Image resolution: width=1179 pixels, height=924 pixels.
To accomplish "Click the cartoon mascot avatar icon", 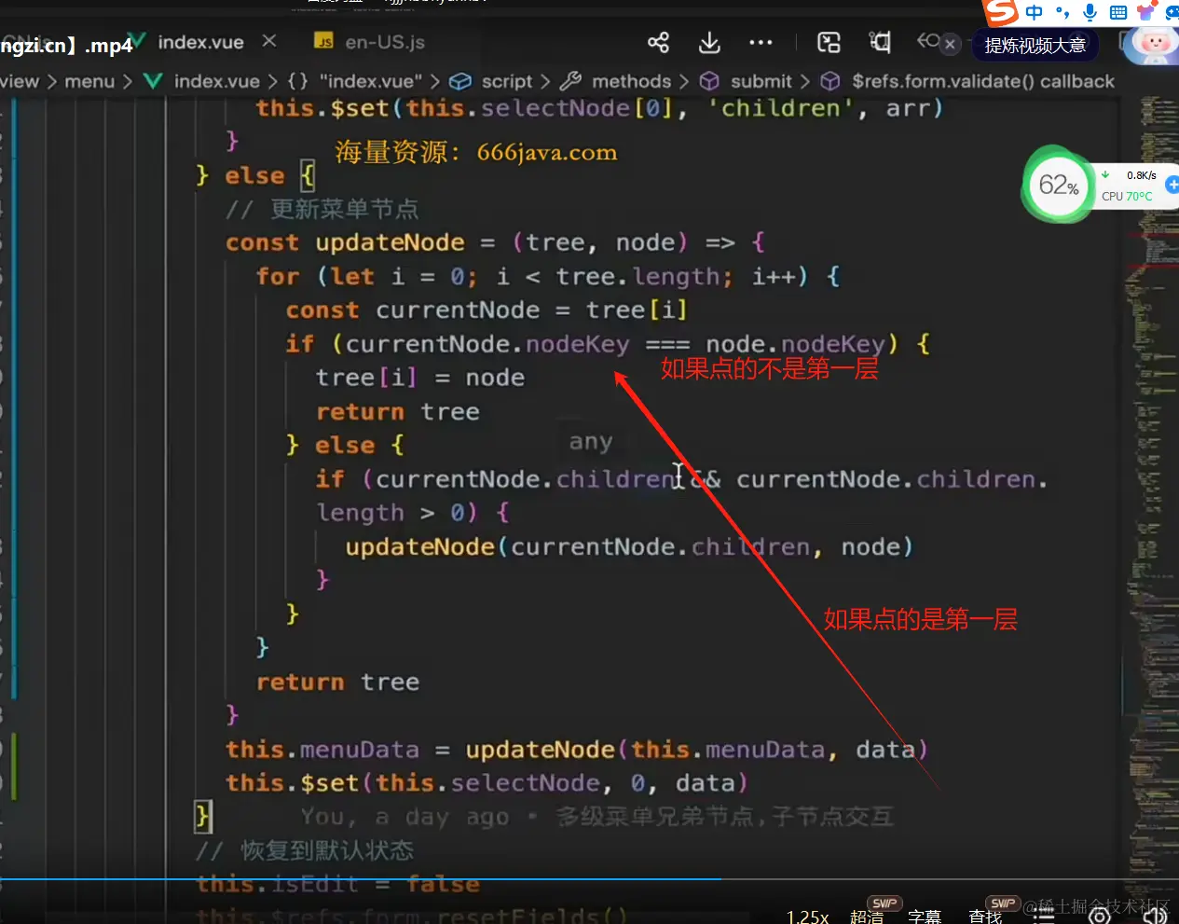I will pos(1153,44).
